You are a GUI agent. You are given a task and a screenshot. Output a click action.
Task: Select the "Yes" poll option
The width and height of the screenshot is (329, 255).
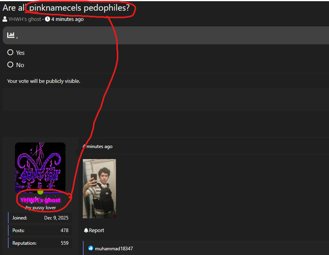[10, 52]
